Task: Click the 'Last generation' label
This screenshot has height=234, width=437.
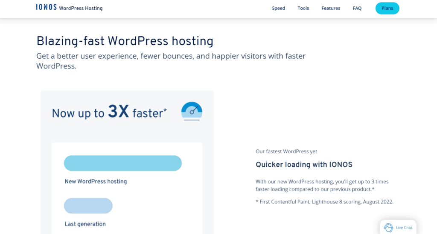Action: (x=85, y=224)
